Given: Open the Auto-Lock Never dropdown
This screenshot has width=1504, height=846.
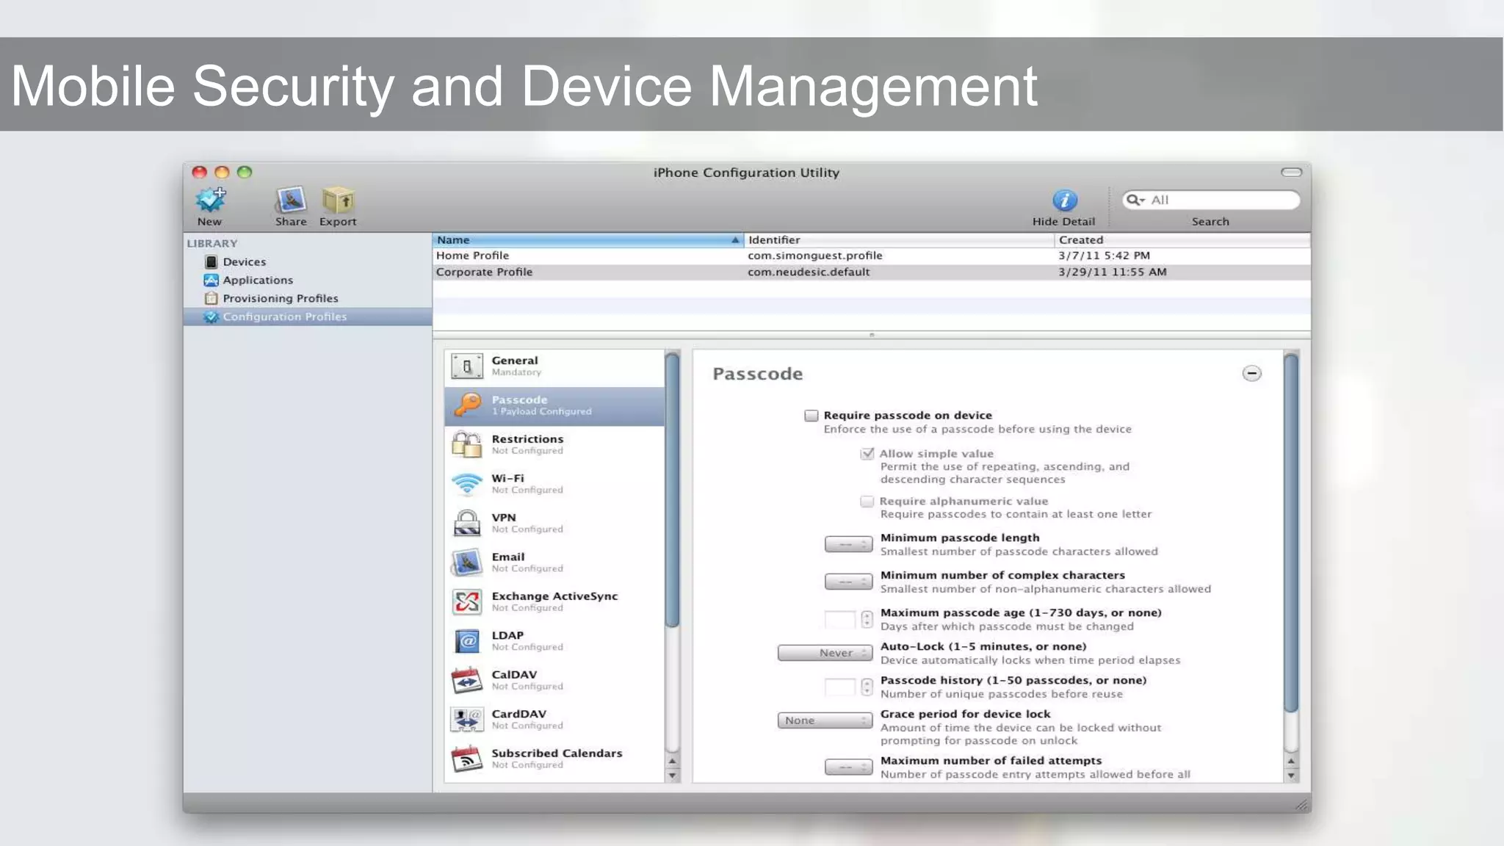Looking at the screenshot, I should (825, 653).
